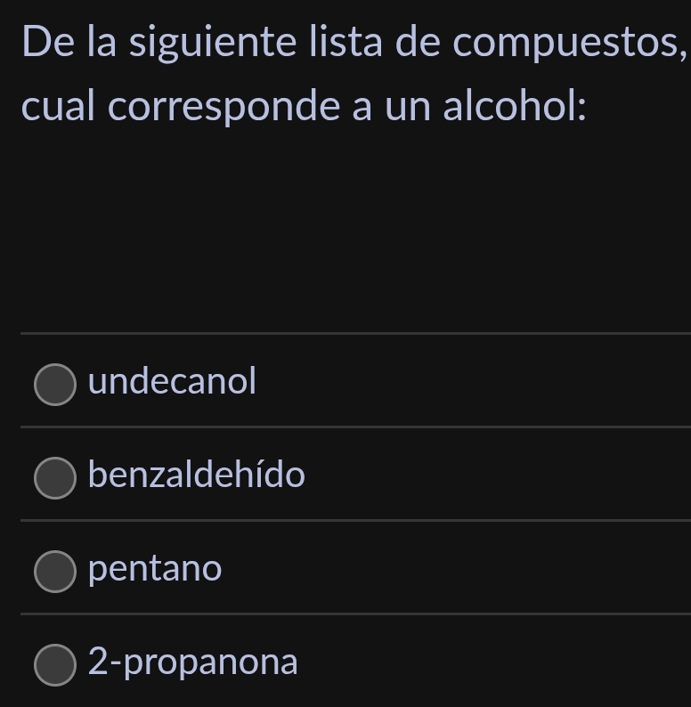Click the word 'compuestos' in the question
The height and width of the screenshot is (707, 691).
tap(568, 45)
